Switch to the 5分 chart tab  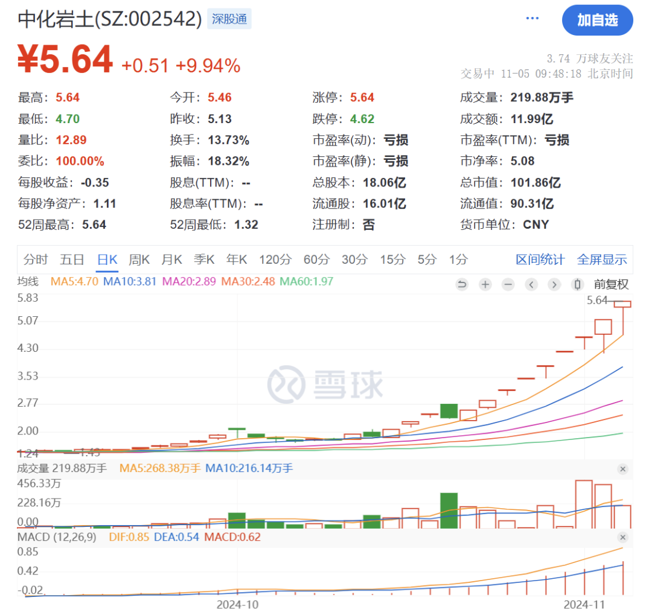(x=427, y=260)
